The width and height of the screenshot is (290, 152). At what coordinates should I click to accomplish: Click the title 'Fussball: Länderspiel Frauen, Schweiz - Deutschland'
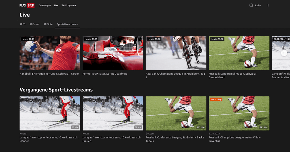[233, 75]
